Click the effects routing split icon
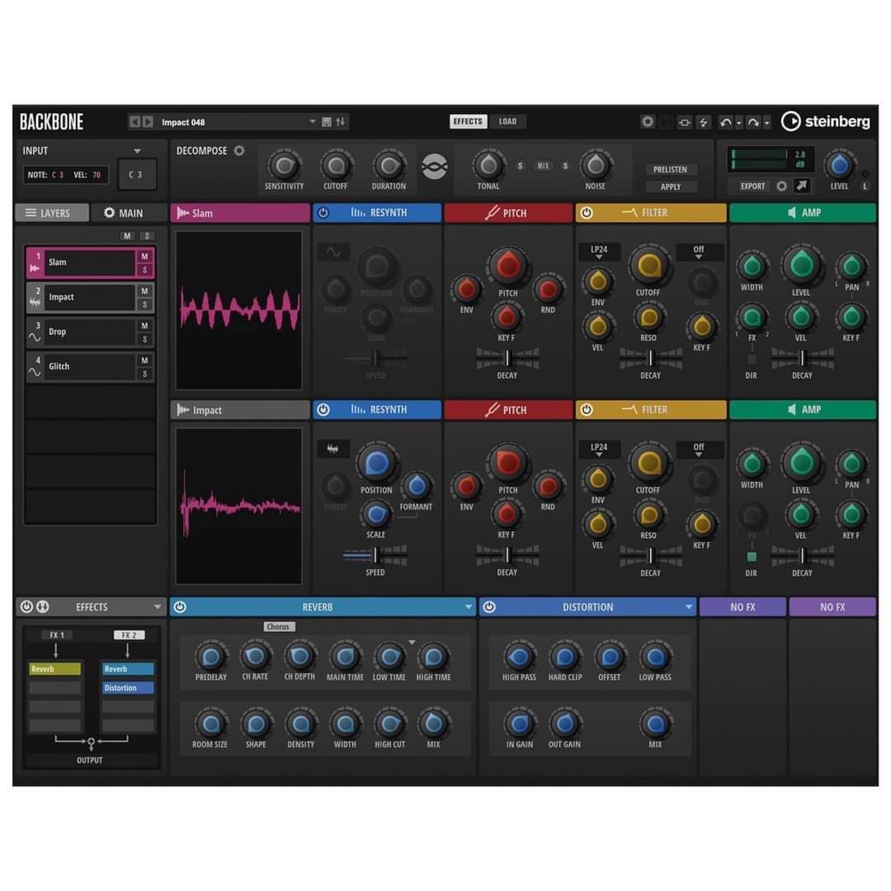This screenshot has width=891, height=891. tap(43, 607)
